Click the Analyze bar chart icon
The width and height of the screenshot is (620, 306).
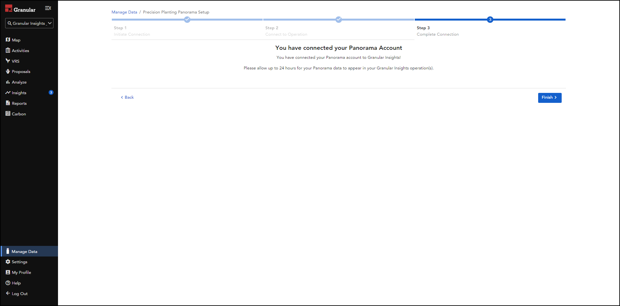[x=8, y=82]
